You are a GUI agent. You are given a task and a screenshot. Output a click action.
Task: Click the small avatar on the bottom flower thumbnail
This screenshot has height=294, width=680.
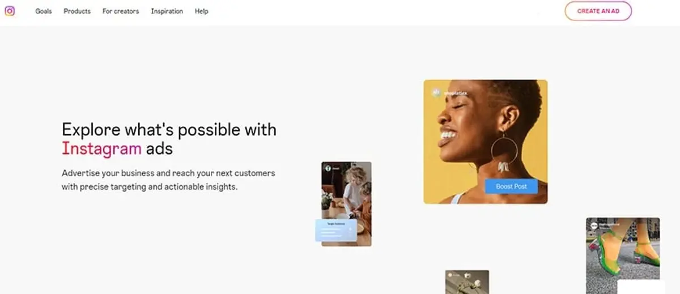click(451, 275)
